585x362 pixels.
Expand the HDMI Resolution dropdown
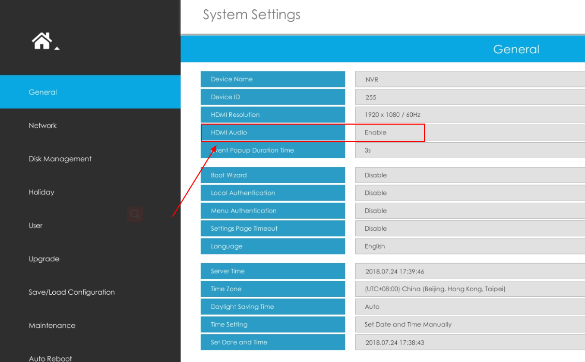point(470,115)
